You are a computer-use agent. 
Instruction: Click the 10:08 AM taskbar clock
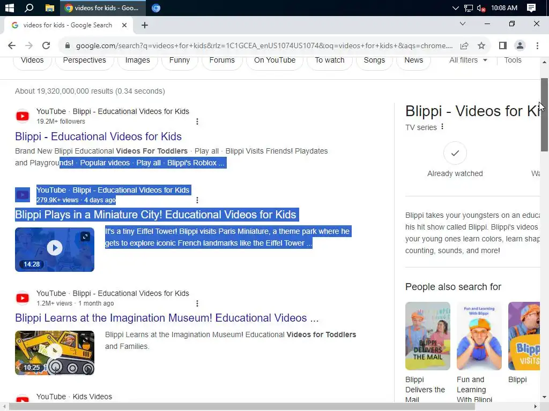504,7
